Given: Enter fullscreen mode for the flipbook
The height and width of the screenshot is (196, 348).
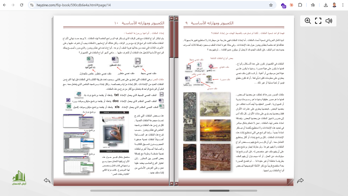Looking at the screenshot, I should tap(318, 21).
